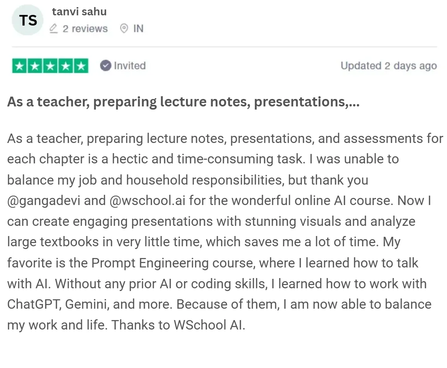Click the fourth green rating star
This screenshot has width=447, height=368.
(x=66, y=66)
